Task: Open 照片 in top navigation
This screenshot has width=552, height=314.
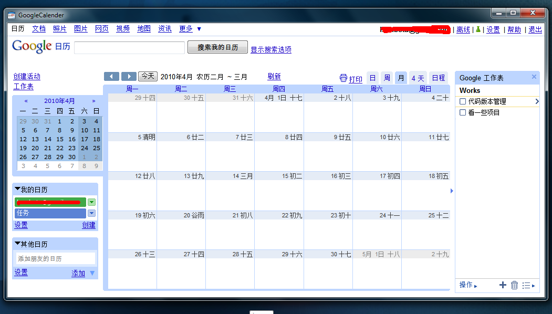Action: point(60,29)
